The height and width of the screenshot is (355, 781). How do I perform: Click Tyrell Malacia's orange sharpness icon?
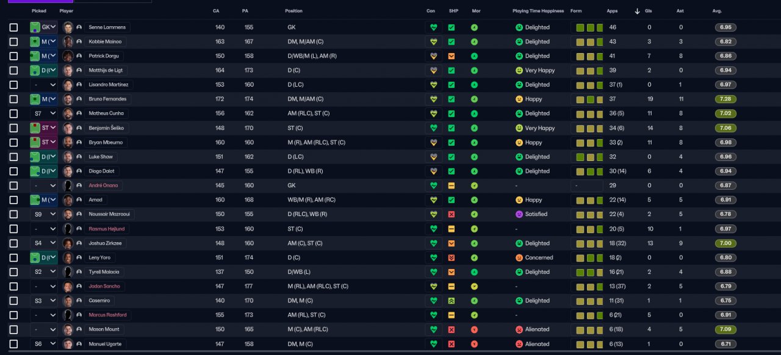point(452,272)
